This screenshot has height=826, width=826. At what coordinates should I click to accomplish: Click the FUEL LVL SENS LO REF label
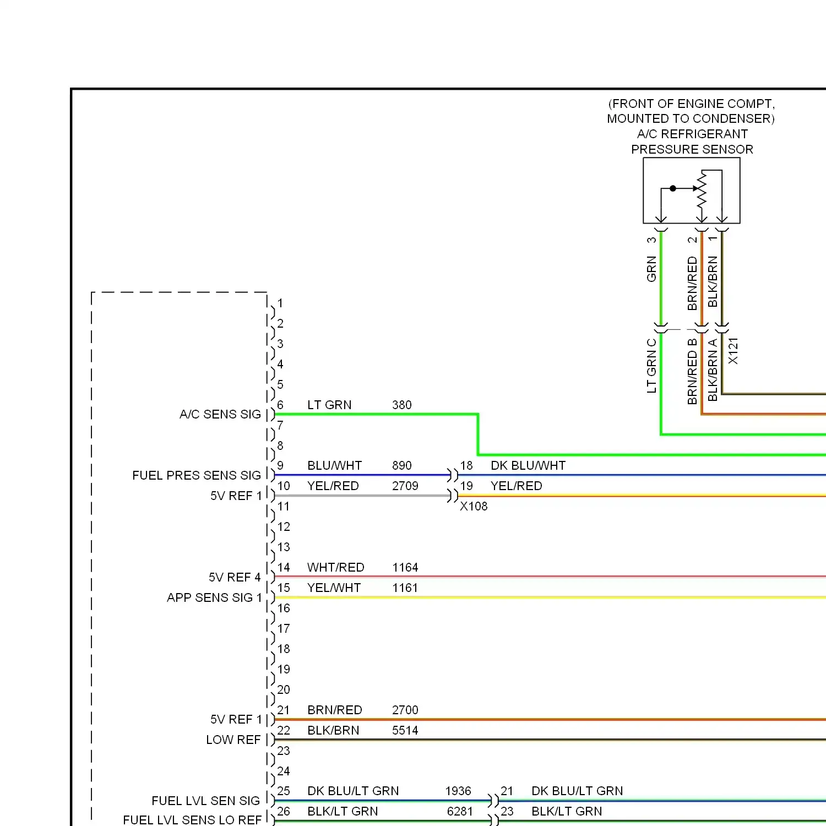click(192, 820)
